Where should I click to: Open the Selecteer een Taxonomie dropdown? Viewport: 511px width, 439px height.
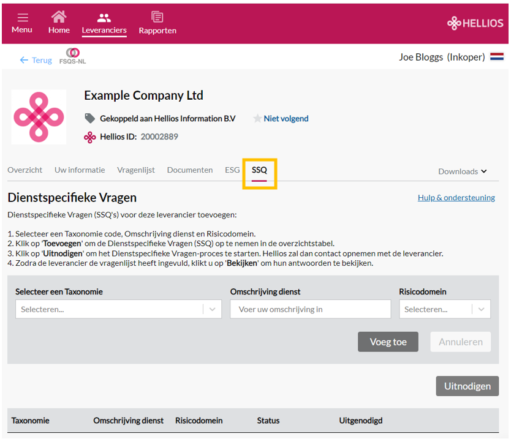pos(118,309)
